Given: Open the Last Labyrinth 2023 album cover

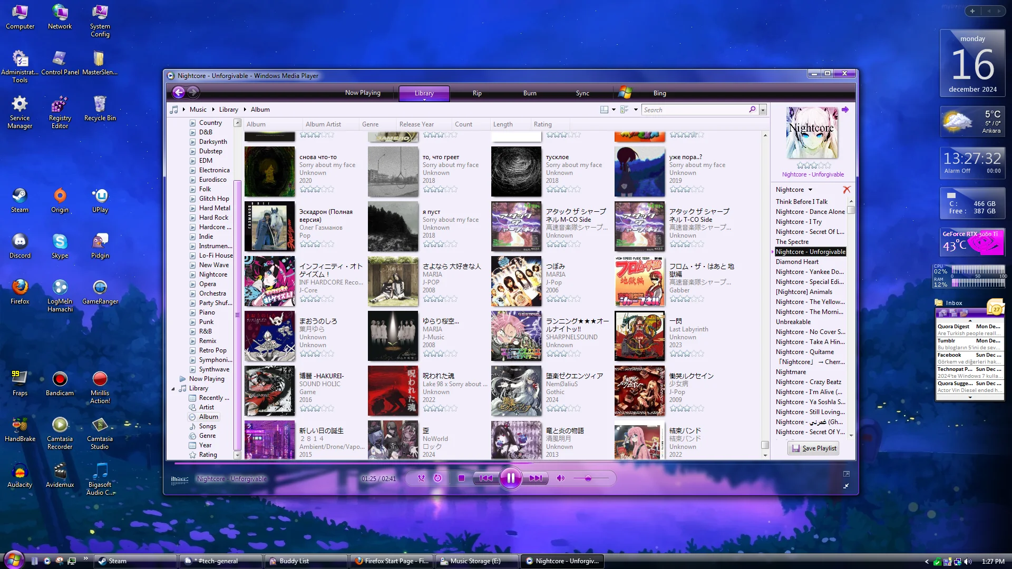Looking at the screenshot, I should point(640,336).
